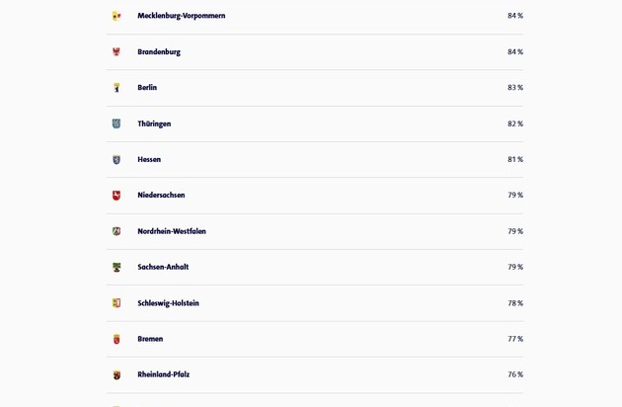
Task: Click the Bremen red key crest icon
Action: tap(117, 339)
